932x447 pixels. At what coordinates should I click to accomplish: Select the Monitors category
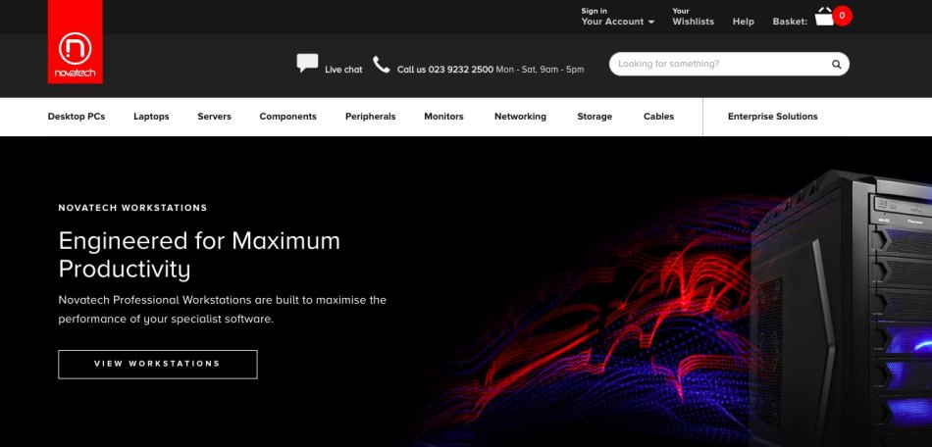point(443,117)
